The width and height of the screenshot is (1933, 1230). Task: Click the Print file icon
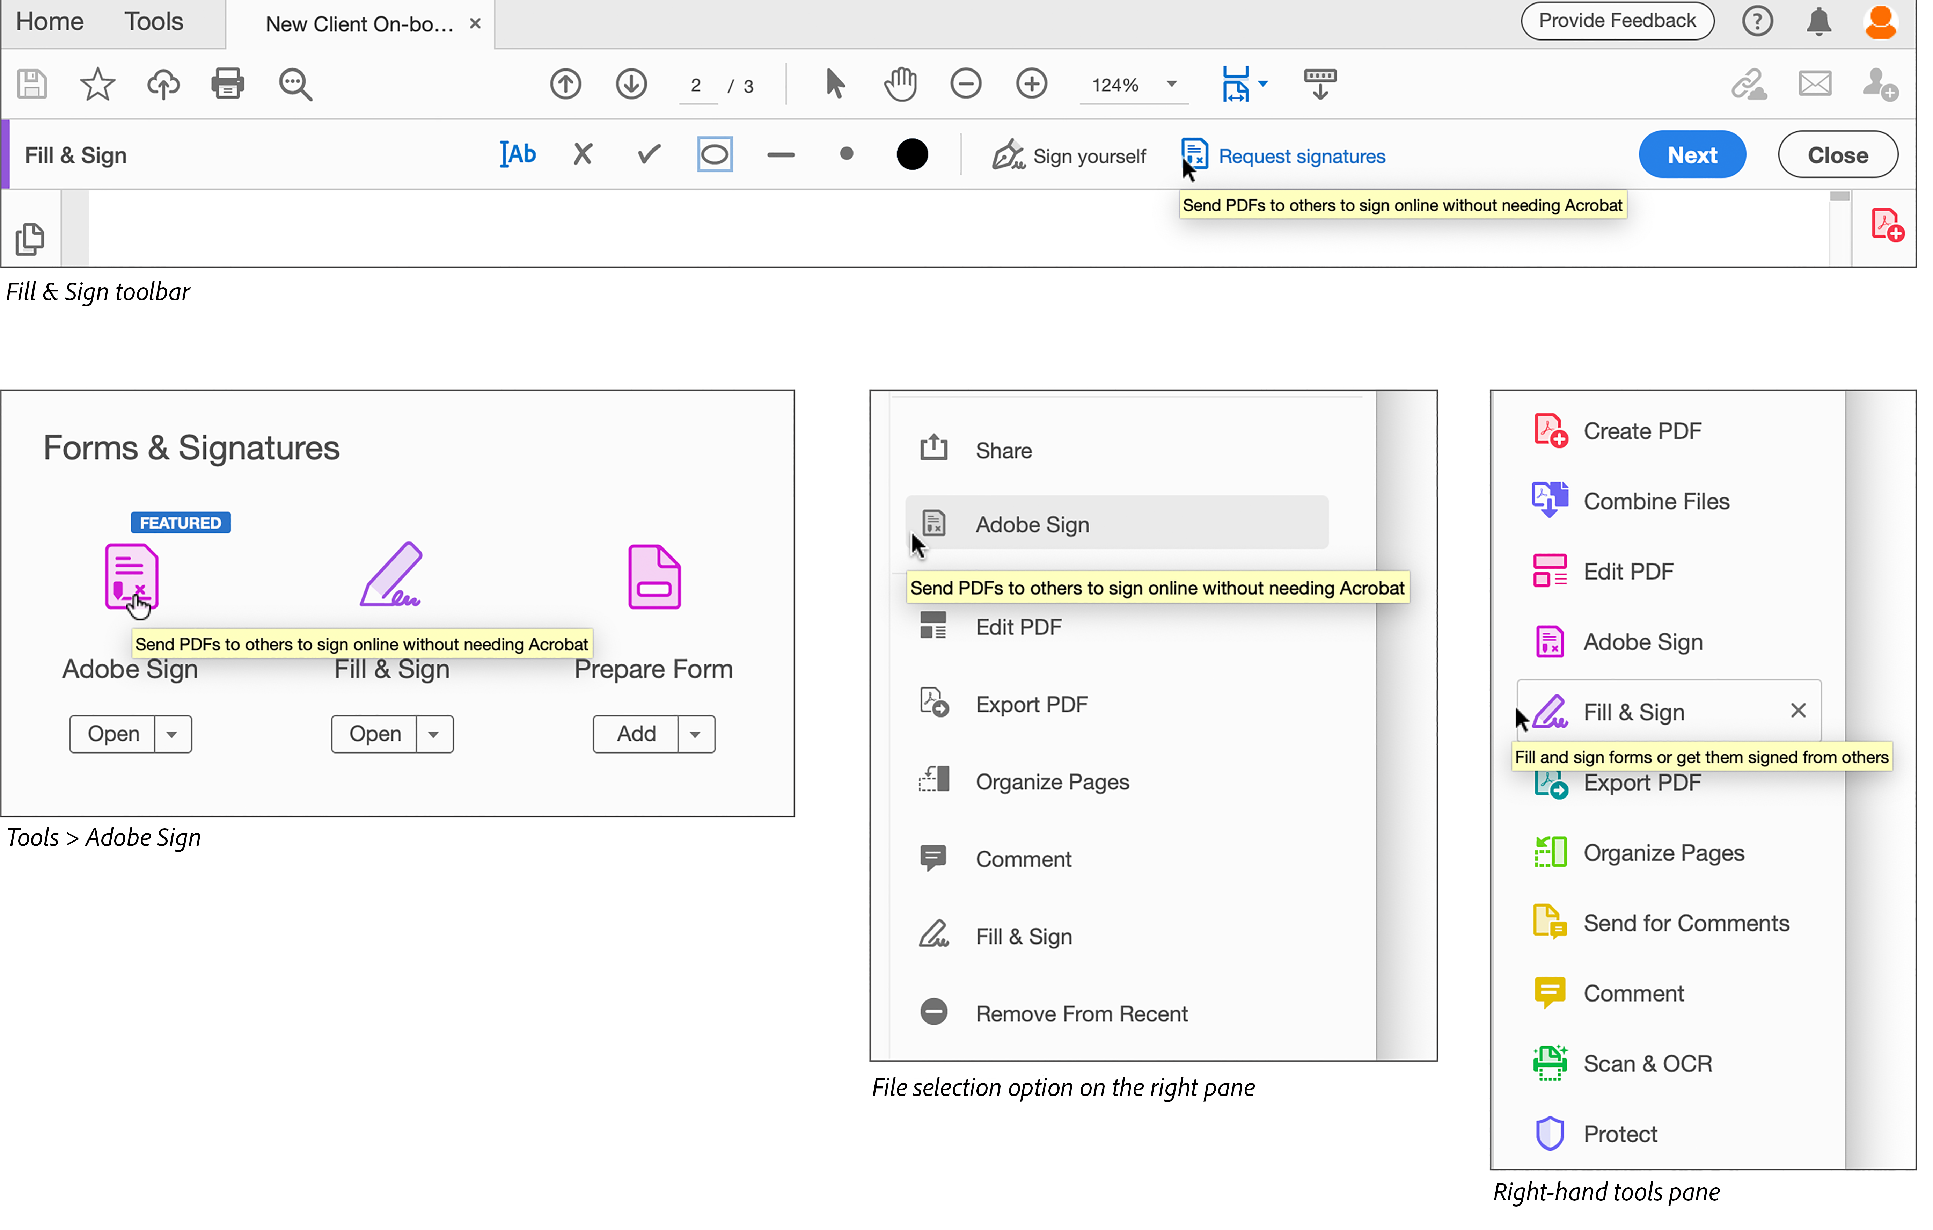click(228, 83)
